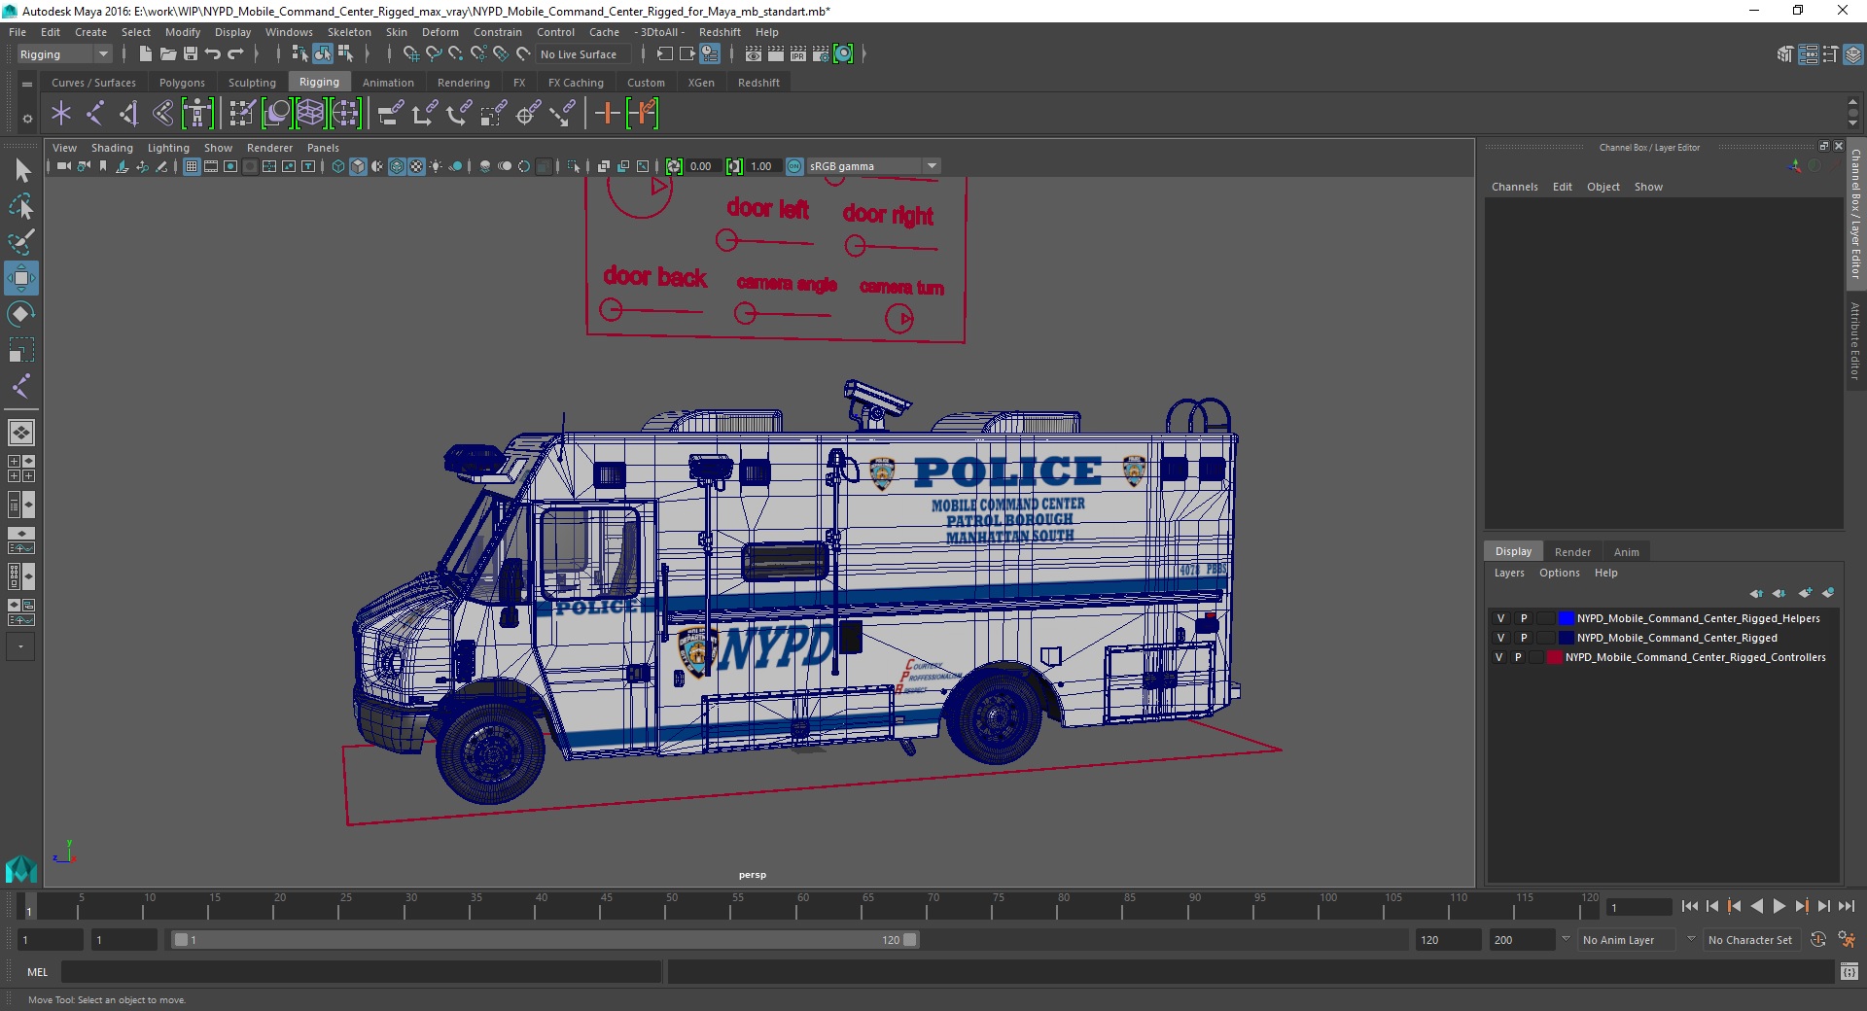Click red color swatch of Rigged_Controllers layer
The width and height of the screenshot is (1867, 1011).
point(1554,657)
